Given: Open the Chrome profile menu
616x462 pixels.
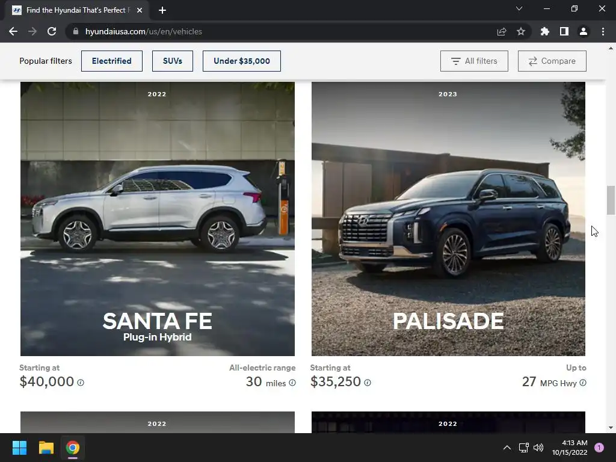Looking at the screenshot, I should tap(584, 31).
